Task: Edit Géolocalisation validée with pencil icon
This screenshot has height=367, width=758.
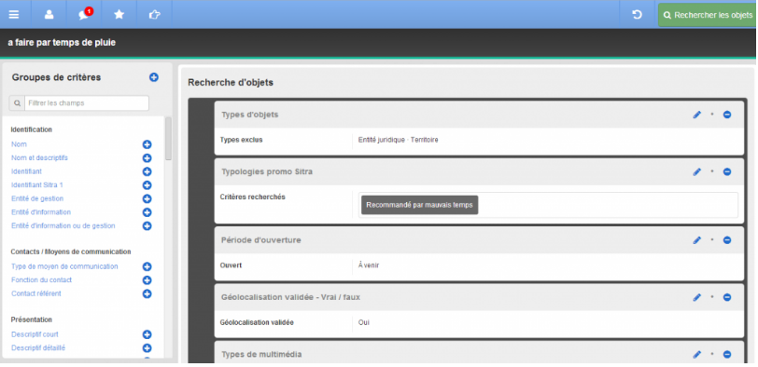Action: click(x=696, y=297)
